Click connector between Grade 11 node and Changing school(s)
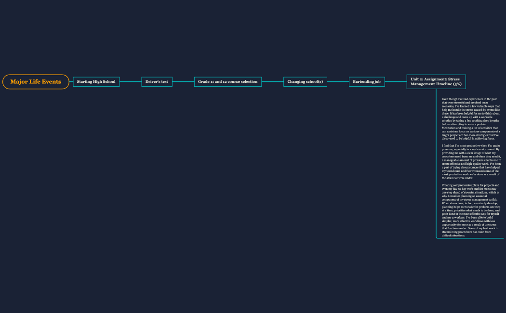506x313 pixels. tap(272, 82)
